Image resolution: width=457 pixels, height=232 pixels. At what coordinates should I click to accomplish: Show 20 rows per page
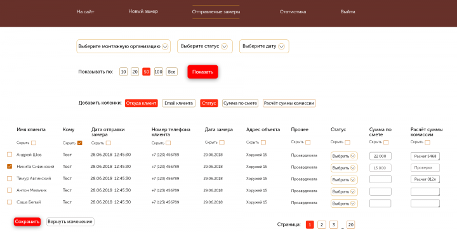[135, 72]
